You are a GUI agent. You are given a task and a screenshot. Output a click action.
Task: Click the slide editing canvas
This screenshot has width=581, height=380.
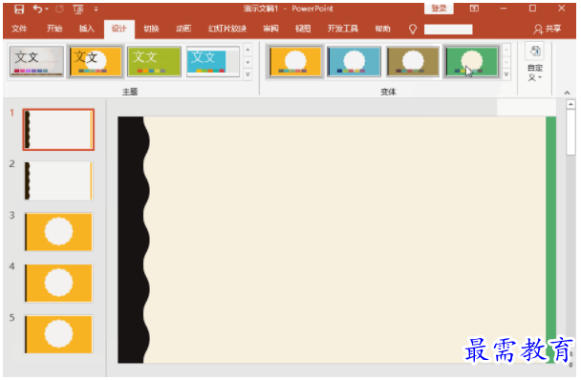pyautogui.click(x=336, y=240)
